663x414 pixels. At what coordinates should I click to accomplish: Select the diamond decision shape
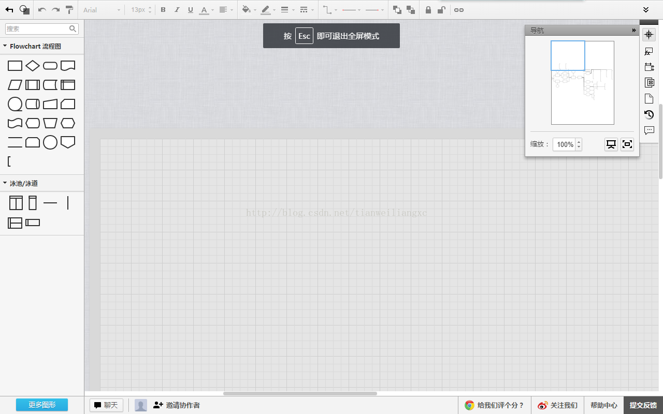(33, 66)
